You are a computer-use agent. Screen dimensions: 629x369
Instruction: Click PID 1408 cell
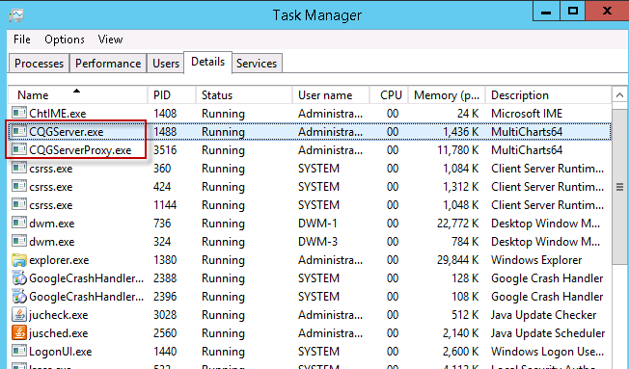(x=165, y=114)
